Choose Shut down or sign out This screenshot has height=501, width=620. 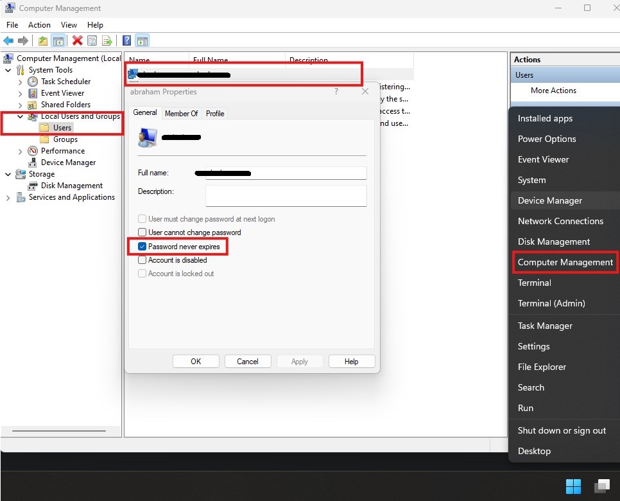pyautogui.click(x=562, y=430)
